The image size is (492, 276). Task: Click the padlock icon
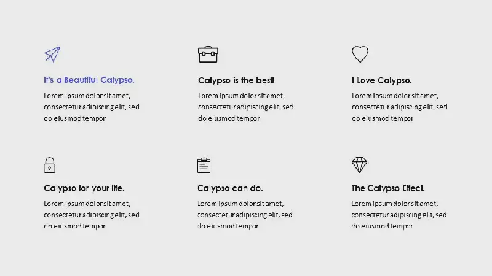[50, 165]
